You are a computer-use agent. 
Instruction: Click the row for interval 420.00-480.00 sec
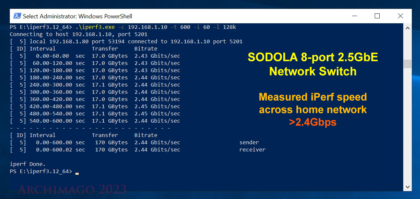click(95, 106)
